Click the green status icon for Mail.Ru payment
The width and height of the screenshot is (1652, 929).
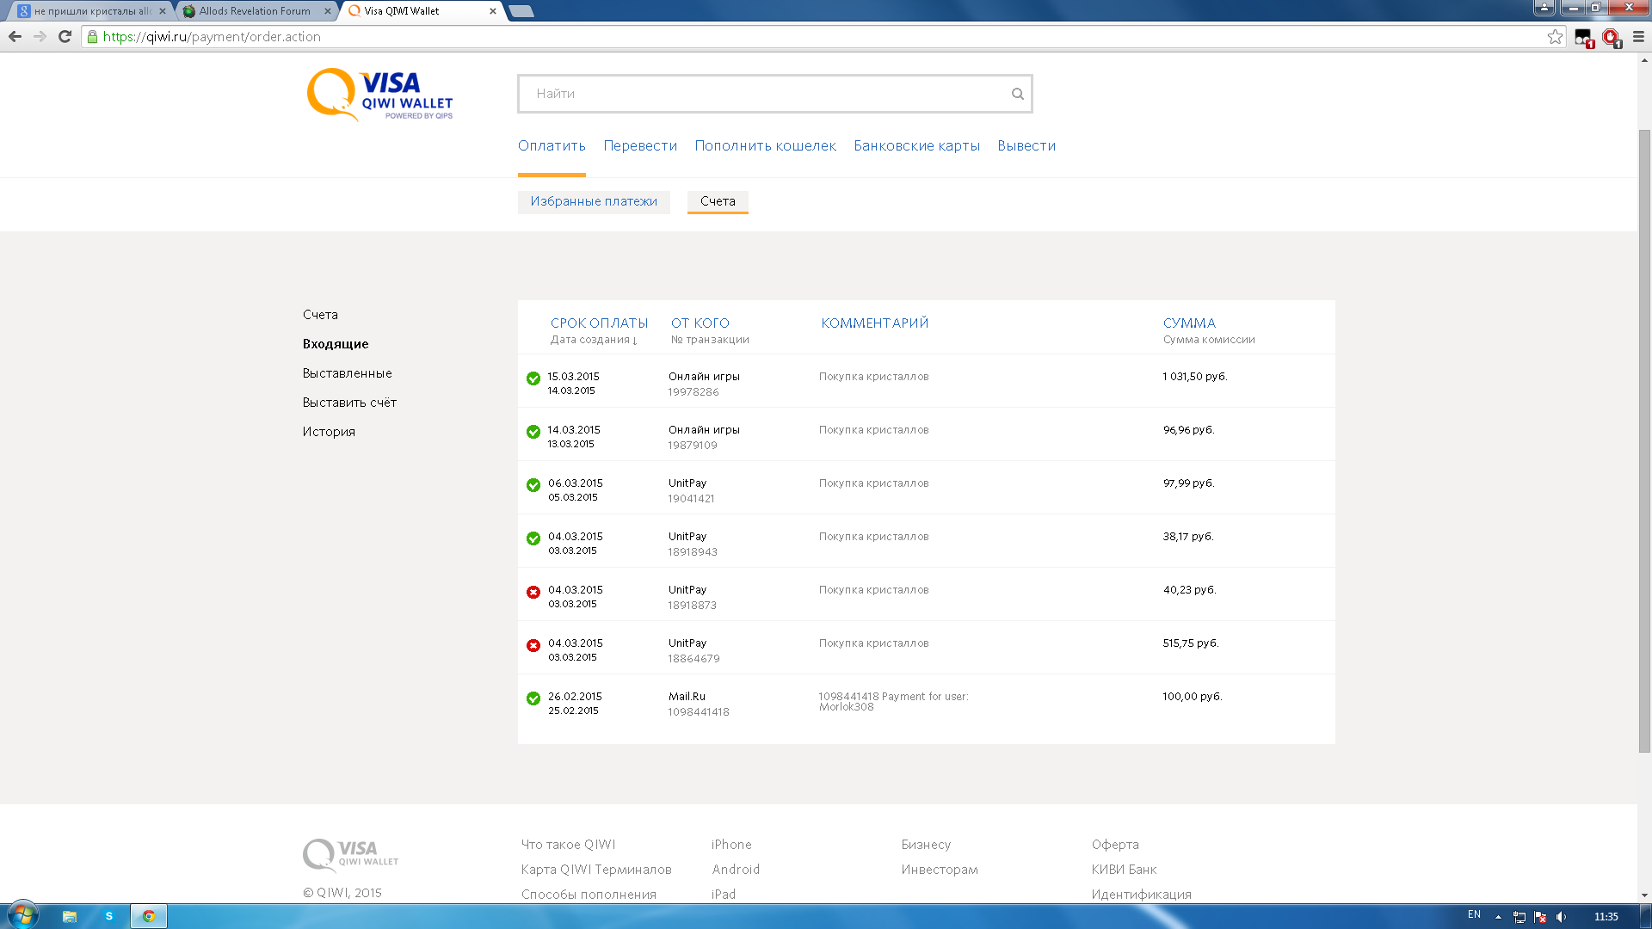coord(533,698)
